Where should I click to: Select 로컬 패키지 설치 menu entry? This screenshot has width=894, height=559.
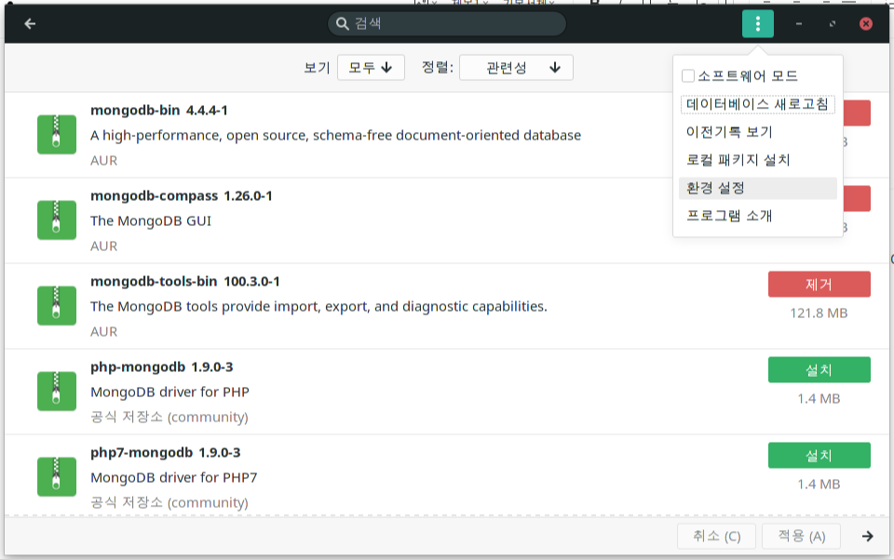coord(758,160)
